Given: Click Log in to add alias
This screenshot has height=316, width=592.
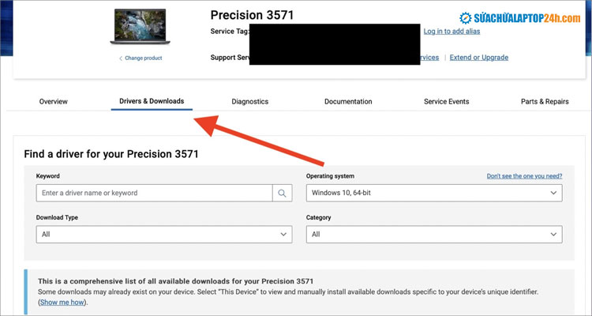Looking at the screenshot, I should pyautogui.click(x=451, y=32).
